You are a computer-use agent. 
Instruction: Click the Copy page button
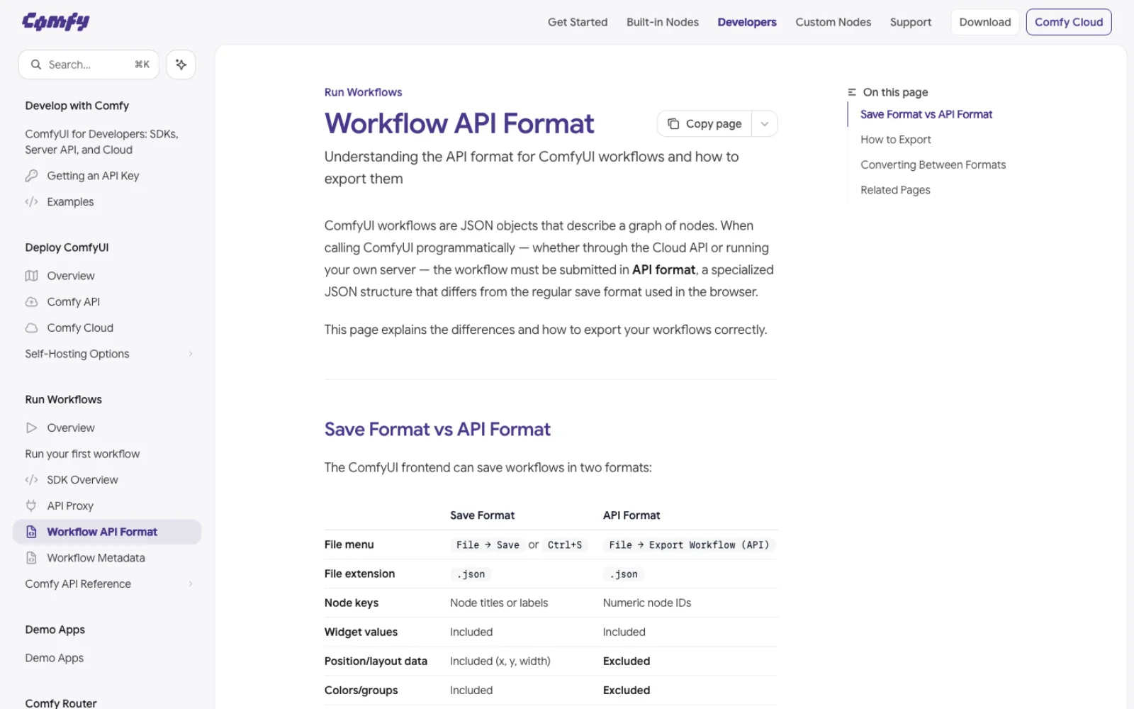704,124
